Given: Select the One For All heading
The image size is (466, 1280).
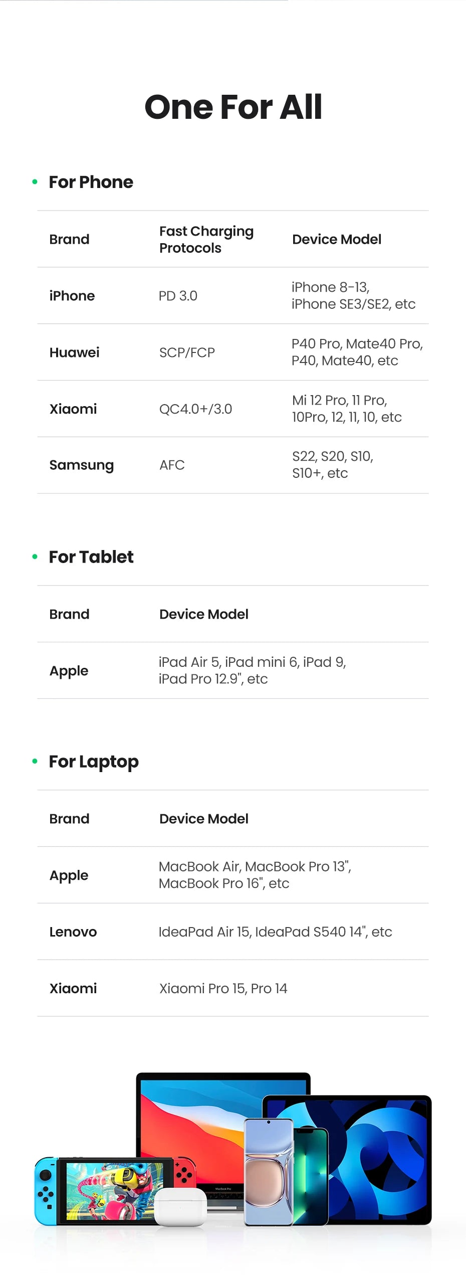Looking at the screenshot, I should 233,107.
